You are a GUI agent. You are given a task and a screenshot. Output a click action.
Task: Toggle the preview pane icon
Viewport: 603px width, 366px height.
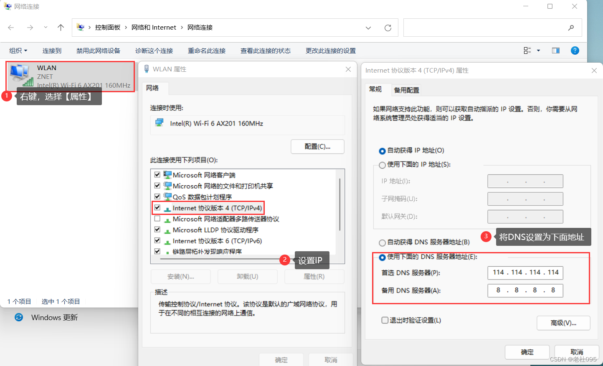tap(556, 50)
